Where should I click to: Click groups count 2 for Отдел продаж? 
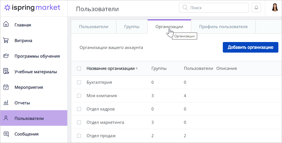(x=152, y=136)
